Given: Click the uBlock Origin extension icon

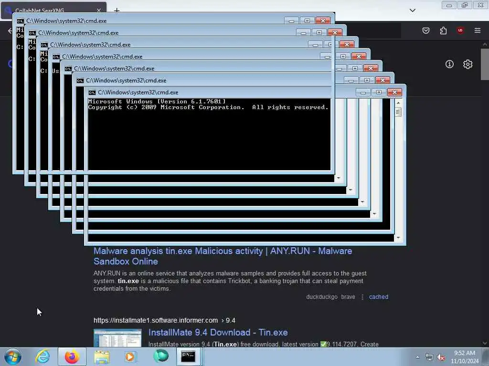Looking at the screenshot, I should 460,30.
